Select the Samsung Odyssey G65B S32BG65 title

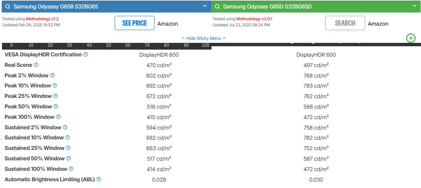click(x=56, y=6)
